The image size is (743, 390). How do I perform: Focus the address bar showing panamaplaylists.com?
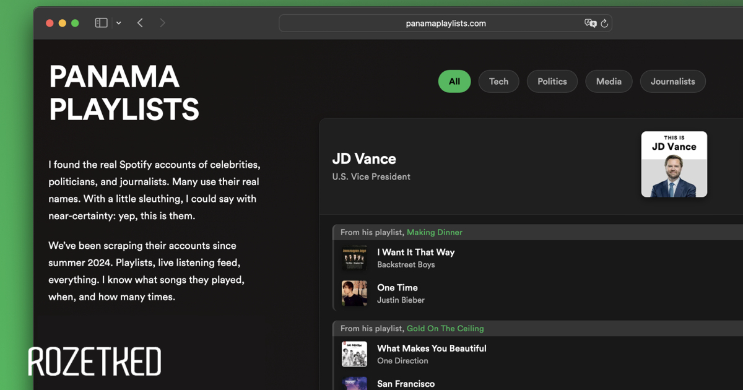445,24
